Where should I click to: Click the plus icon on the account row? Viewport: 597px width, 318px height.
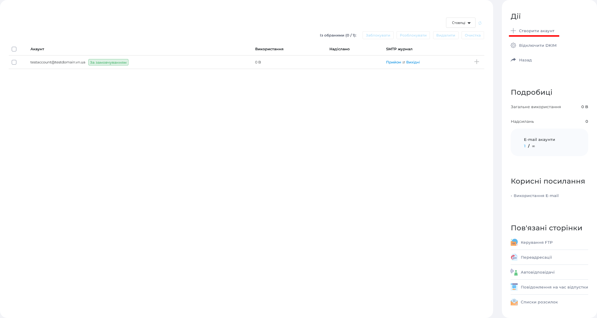477,62
